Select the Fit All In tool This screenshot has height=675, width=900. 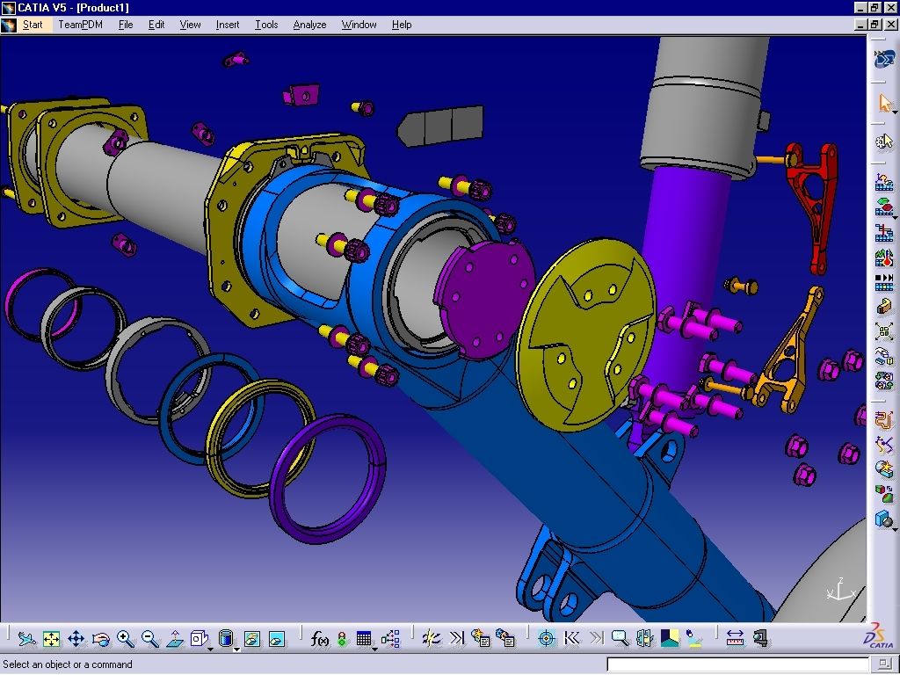pyautogui.click(x=51, y=639)
